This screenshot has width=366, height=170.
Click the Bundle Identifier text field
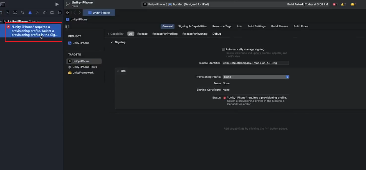(x=256, y=63)
